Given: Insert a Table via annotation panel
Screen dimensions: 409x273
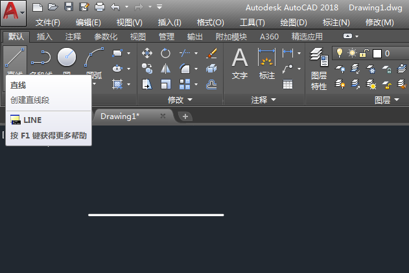Looking at the screenshot, I should tap(288, 84).
